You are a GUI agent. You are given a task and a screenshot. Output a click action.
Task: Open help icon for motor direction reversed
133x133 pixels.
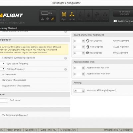tap(66, 32)
